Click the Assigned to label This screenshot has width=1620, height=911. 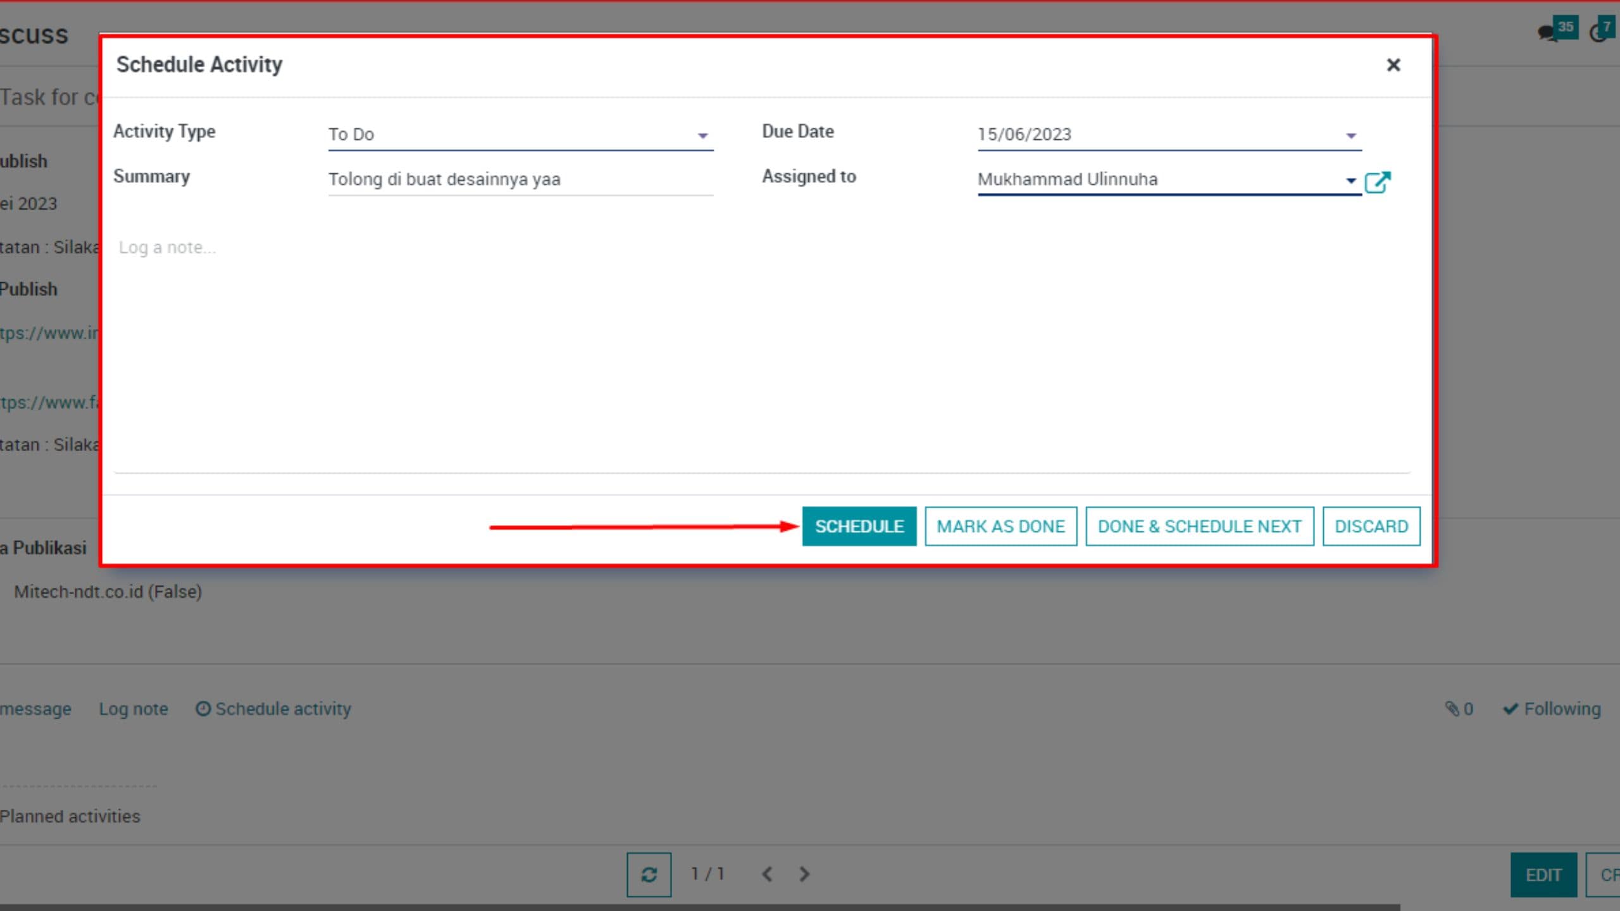[x=809, y=176]
